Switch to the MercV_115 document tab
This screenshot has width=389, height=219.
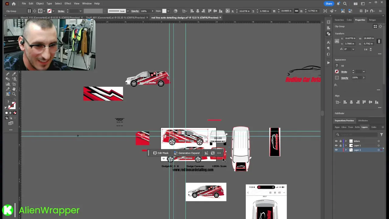(50, 18)
